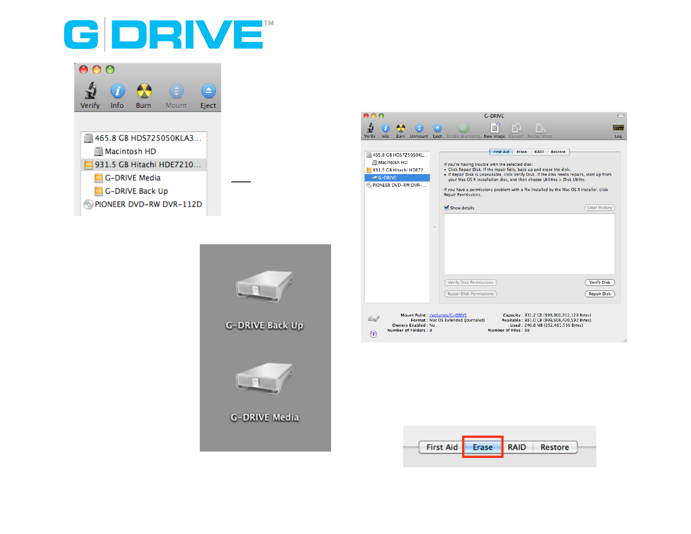This screenshot has width=691, height=534.
Task: Click the sidebar splitter handle in G-DRIVE window
Action: click(434, 227)
